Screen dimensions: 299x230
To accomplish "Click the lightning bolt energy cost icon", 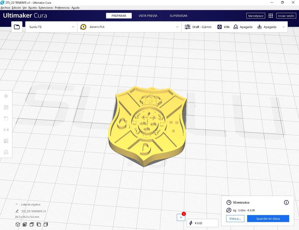I will [x=191, y=223].
